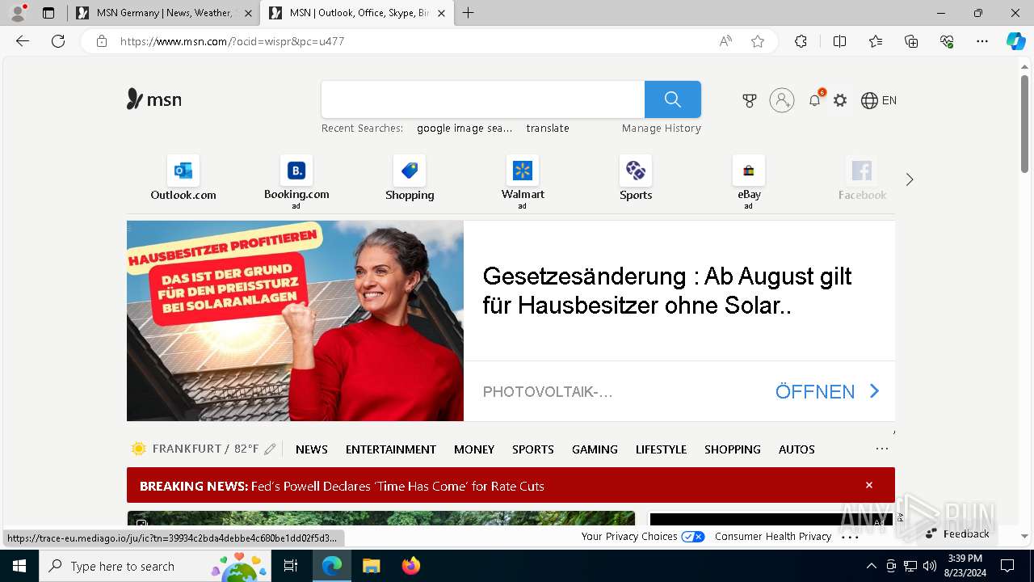The image size is (1034, 582).
Task: Open browser Extensions icon
Action: [x=801, y=41]
